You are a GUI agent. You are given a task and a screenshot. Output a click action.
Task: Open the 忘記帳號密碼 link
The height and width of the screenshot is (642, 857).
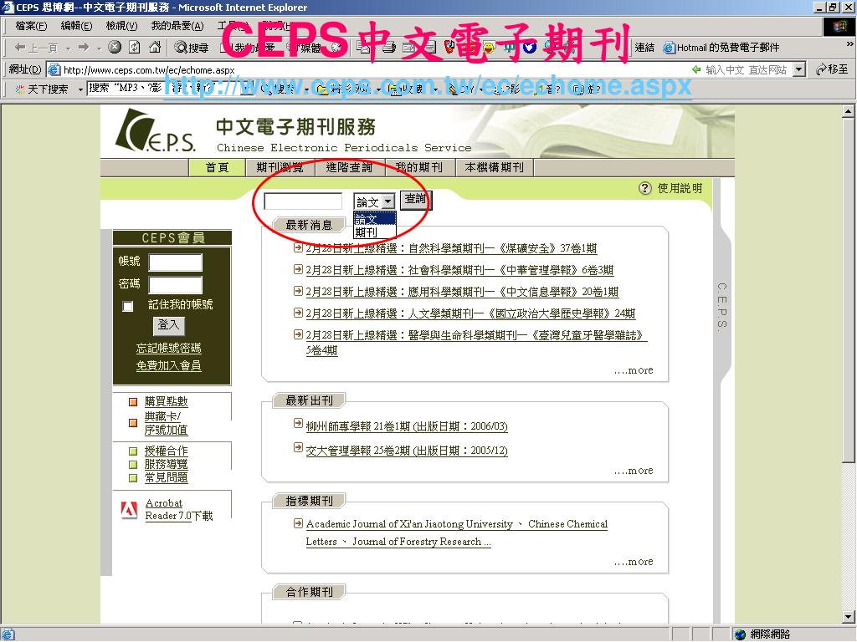pos(168,349)
